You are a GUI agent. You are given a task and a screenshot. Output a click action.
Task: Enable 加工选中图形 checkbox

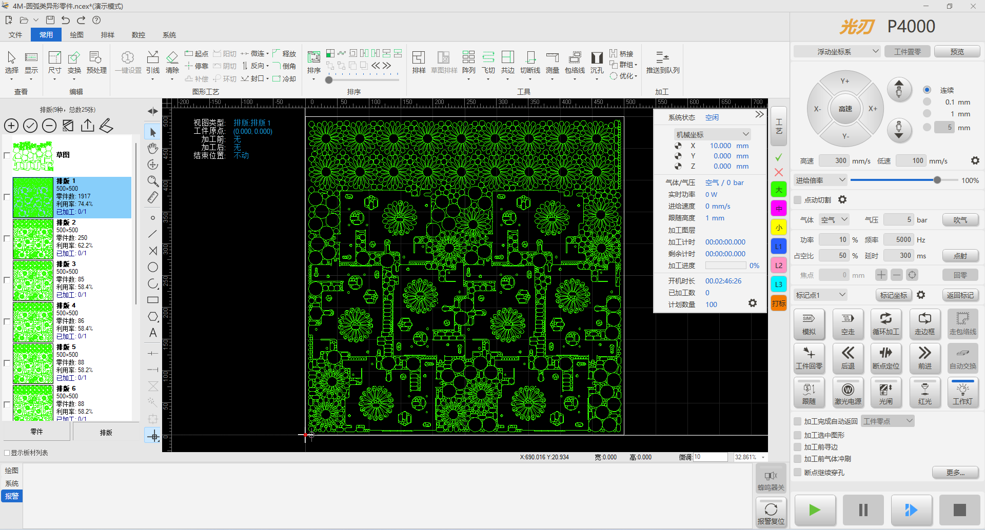797,435
